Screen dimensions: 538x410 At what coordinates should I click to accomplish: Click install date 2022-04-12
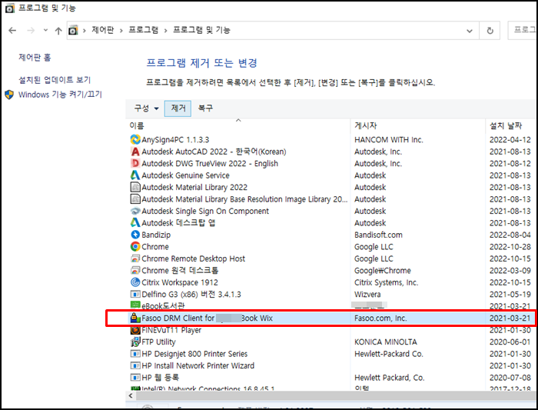click(510, 140)
